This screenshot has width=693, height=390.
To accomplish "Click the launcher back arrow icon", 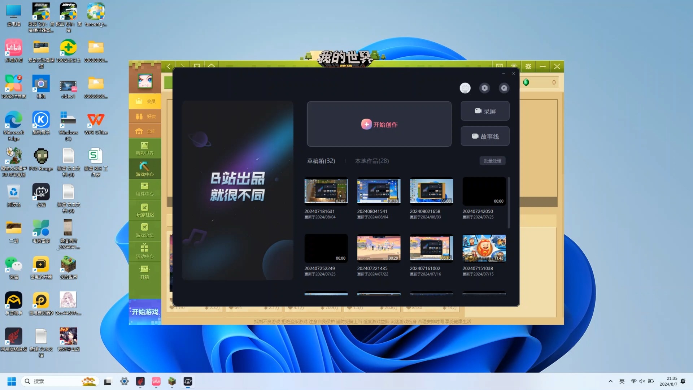I will click(168, 66).
